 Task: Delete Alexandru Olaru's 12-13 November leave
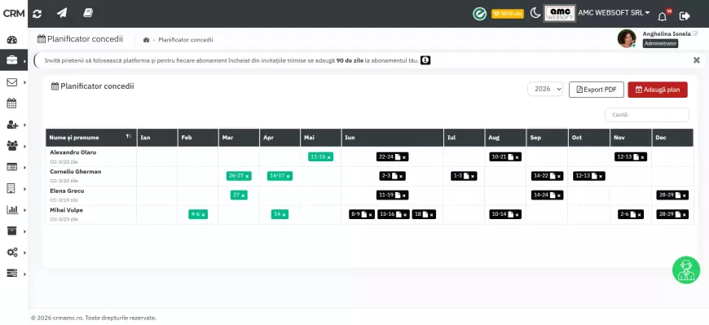[x=642, y=157]
